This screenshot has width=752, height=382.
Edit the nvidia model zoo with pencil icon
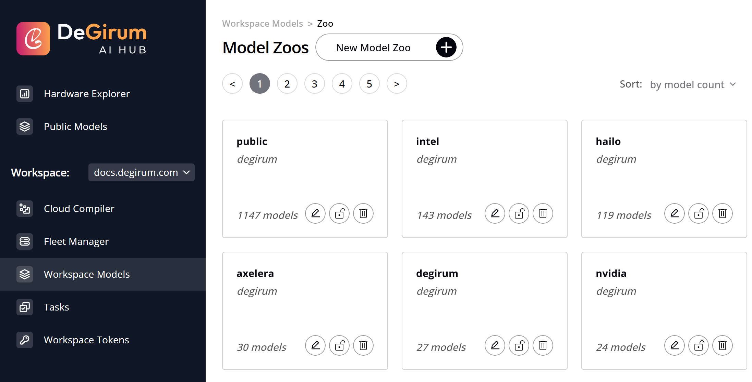point(675,345)
